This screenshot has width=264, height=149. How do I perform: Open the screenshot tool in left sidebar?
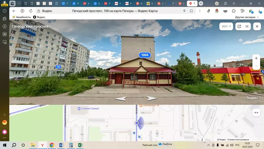(x=5, y=42)
